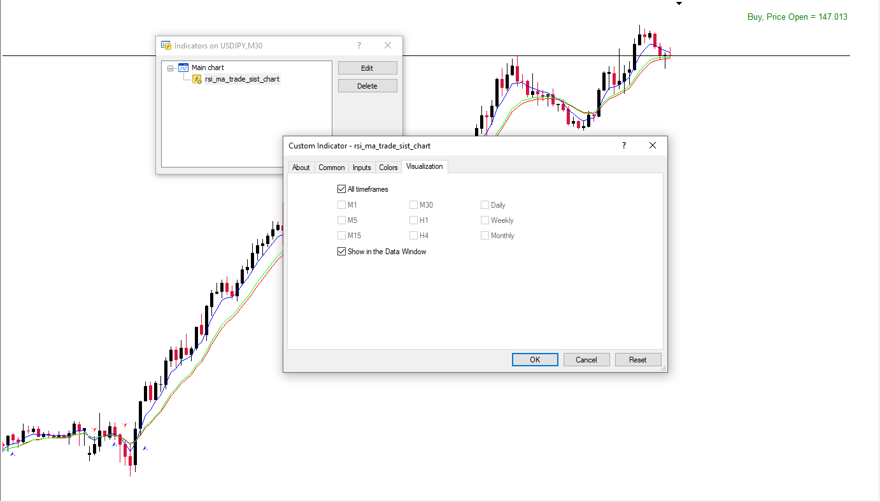Click the chart shift triangle marker
Image resolution: width=880 pixels, height=502 pixels.
coord(679,4)
